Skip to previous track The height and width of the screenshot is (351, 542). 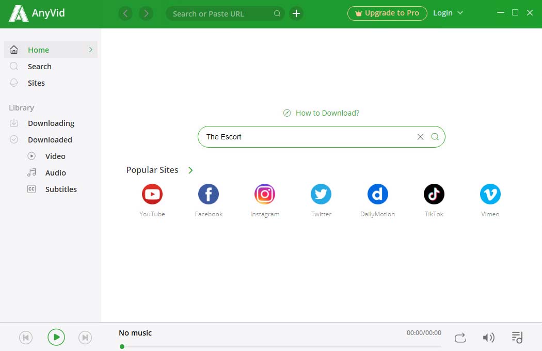pyautogui.click(x=26, y=338)
